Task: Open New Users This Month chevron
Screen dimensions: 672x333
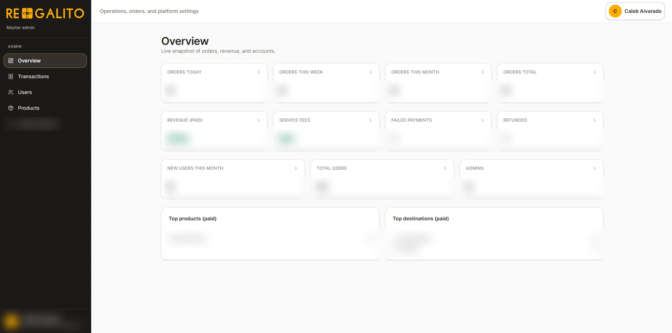Action: [x=296, y=168]
